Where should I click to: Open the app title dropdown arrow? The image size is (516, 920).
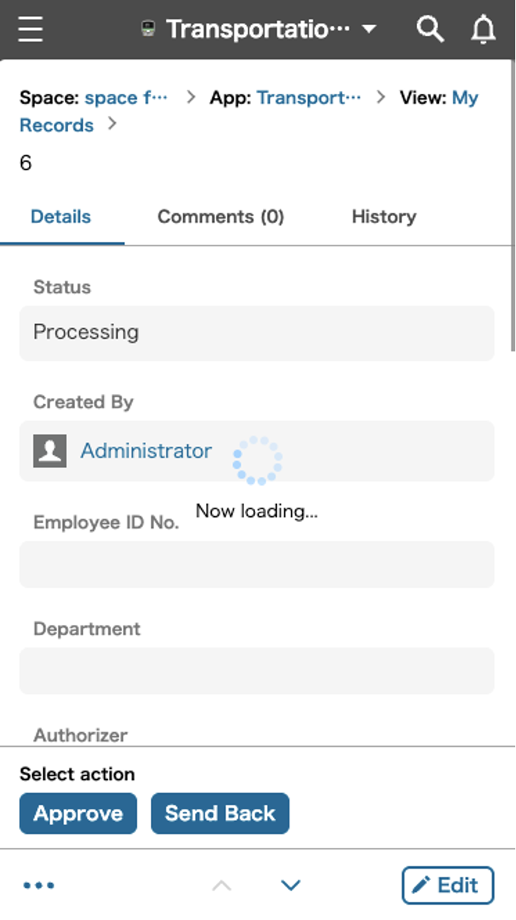(369, 29)
